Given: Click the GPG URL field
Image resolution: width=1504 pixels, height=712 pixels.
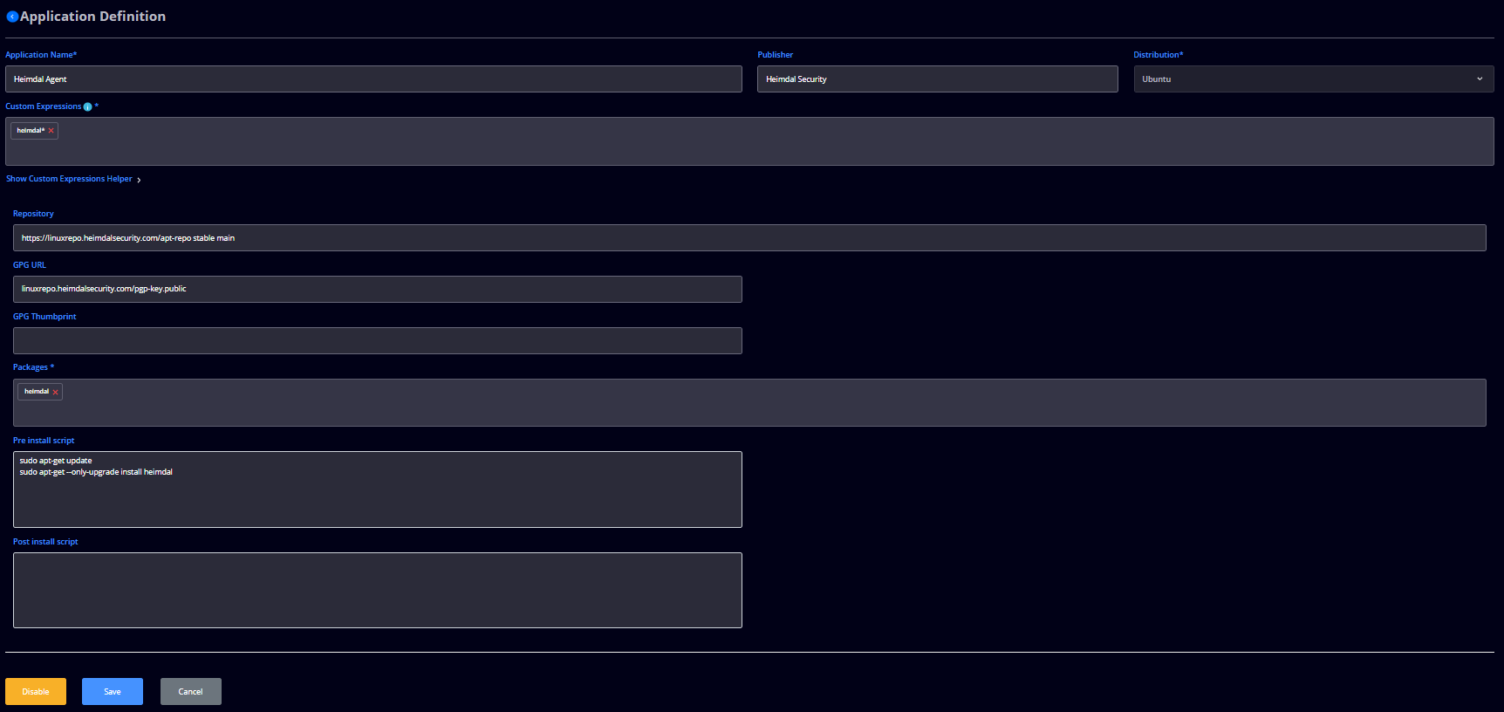Looking at the screenshot, I should click(x=377, y=289).
